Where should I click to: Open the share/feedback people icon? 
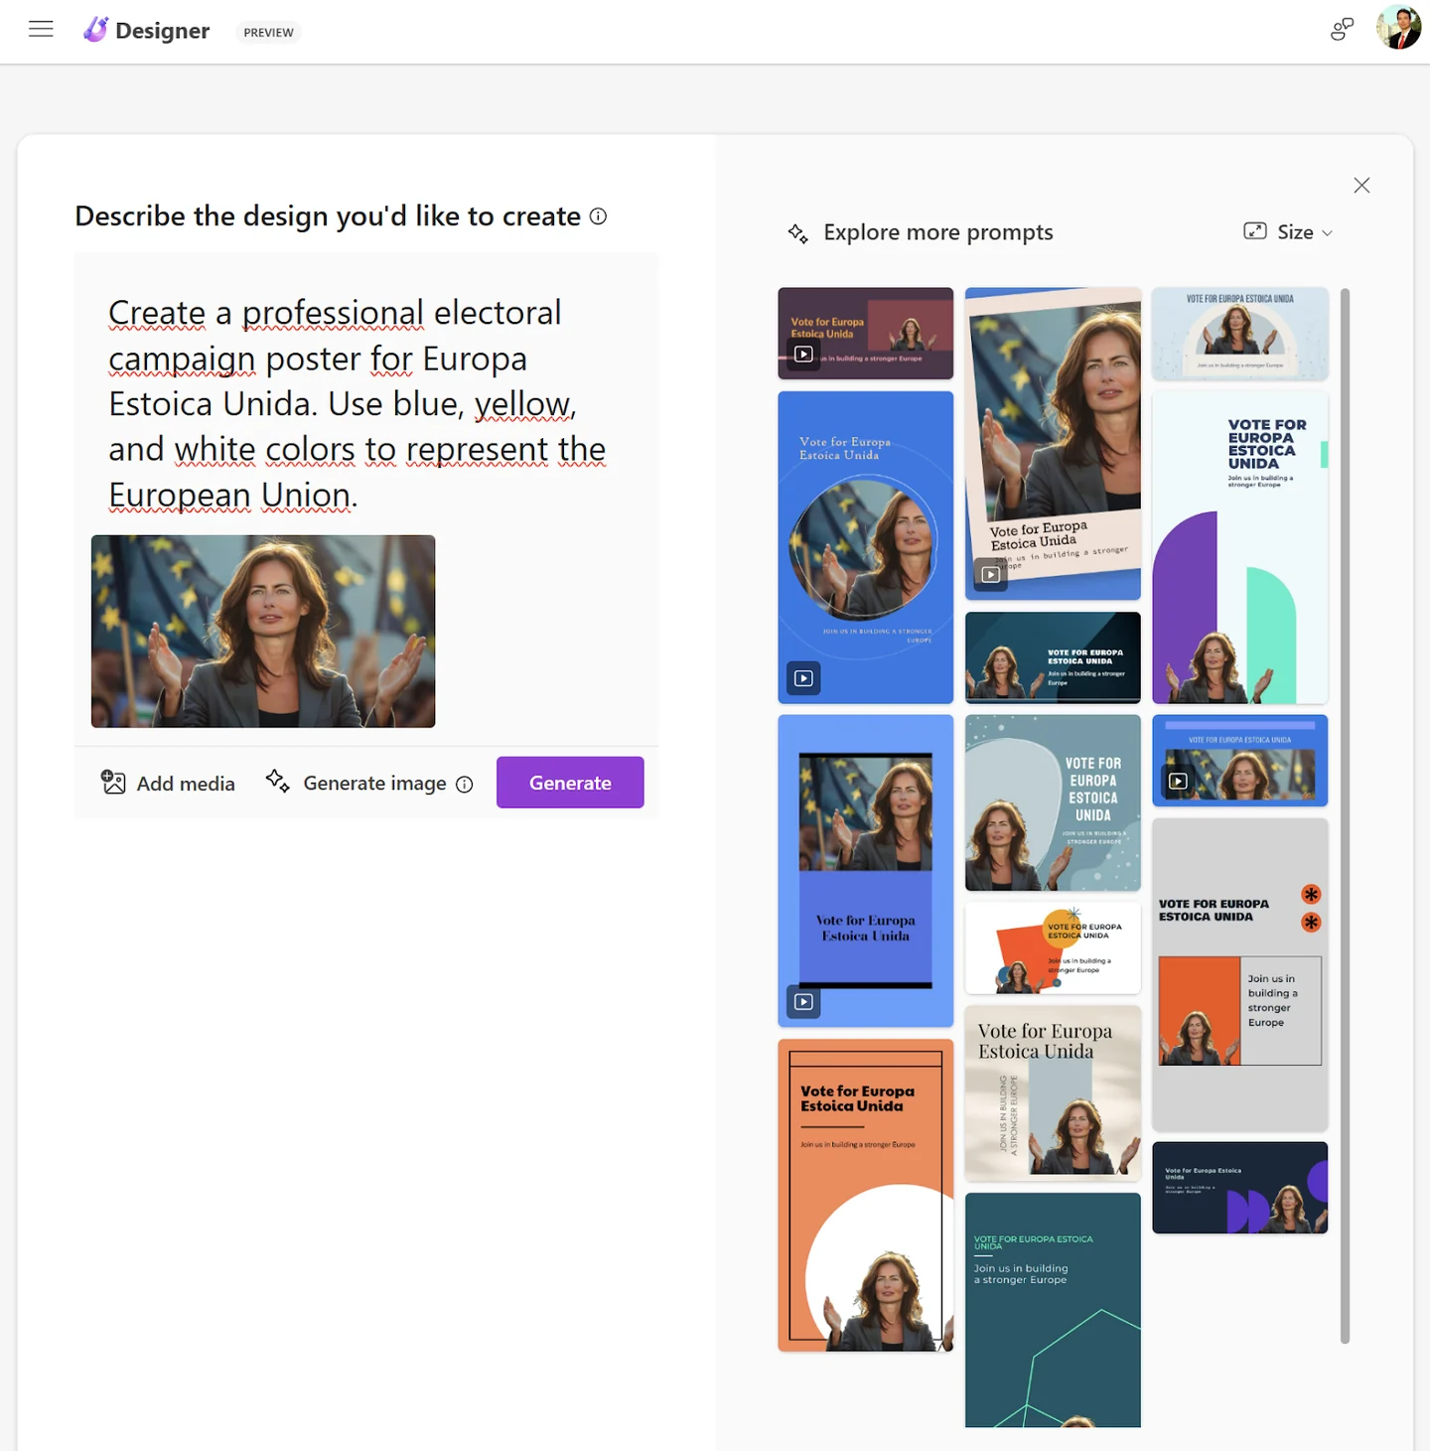1342,30
